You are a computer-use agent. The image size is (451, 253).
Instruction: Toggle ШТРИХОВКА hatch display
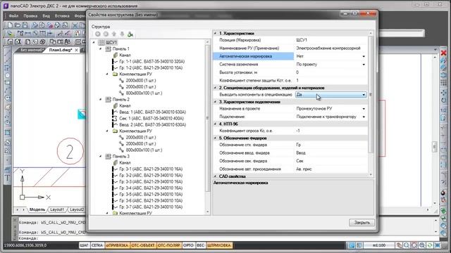219,245
